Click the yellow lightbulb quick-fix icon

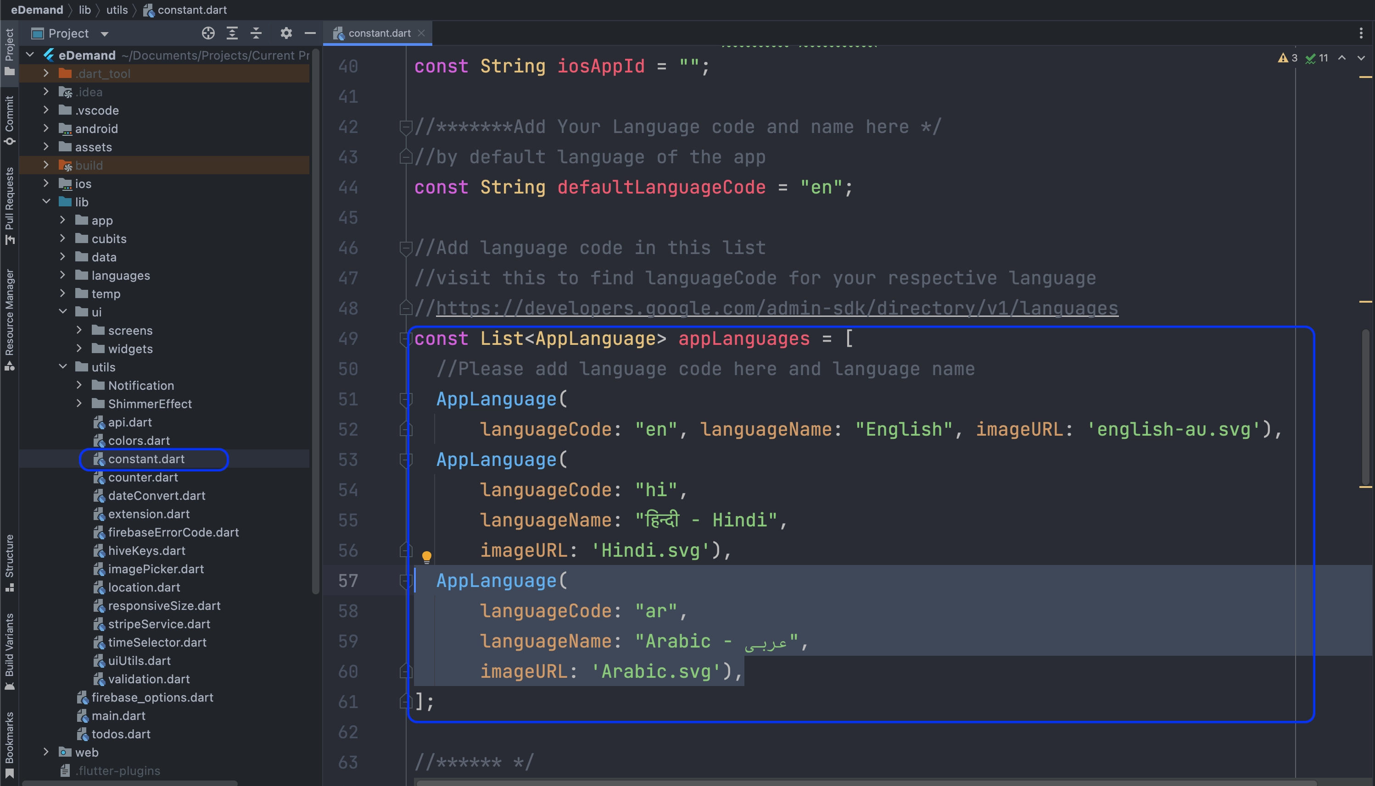tap(427, 557)
